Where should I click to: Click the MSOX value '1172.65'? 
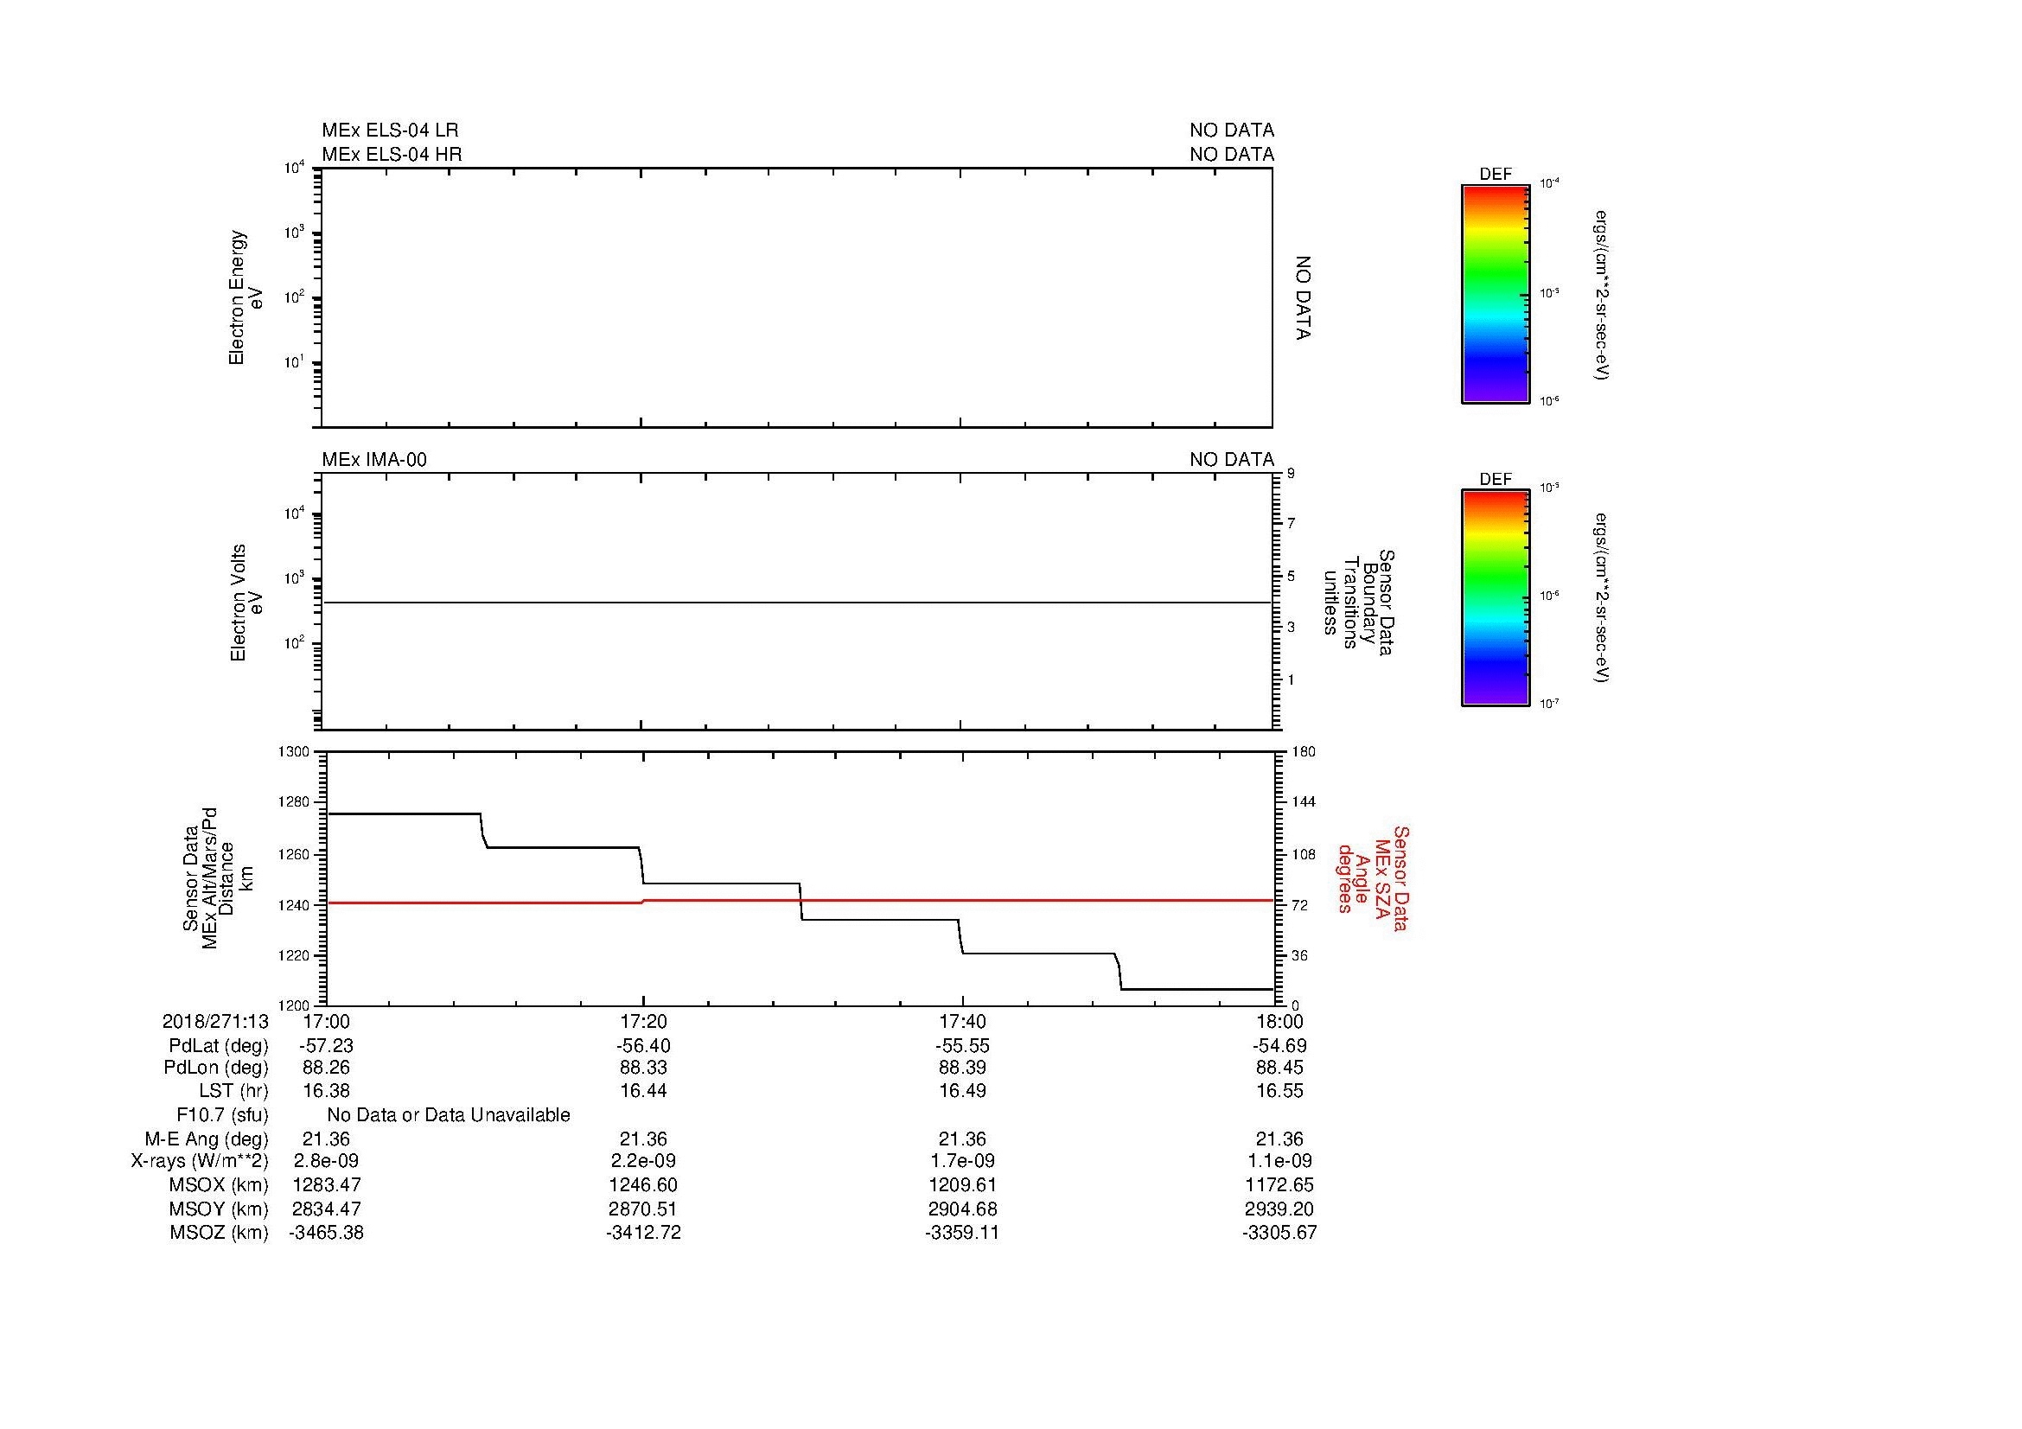(1279, 1185)
